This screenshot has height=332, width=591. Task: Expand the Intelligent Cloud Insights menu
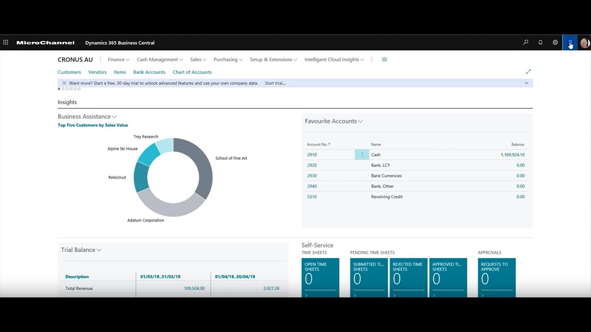tap(334, 59)
